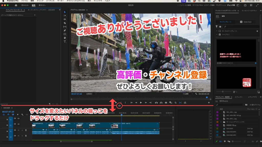Expand the ローカルテンプレート folder
The width and height of the screenshot is (262, 147).
click(217, 31)
